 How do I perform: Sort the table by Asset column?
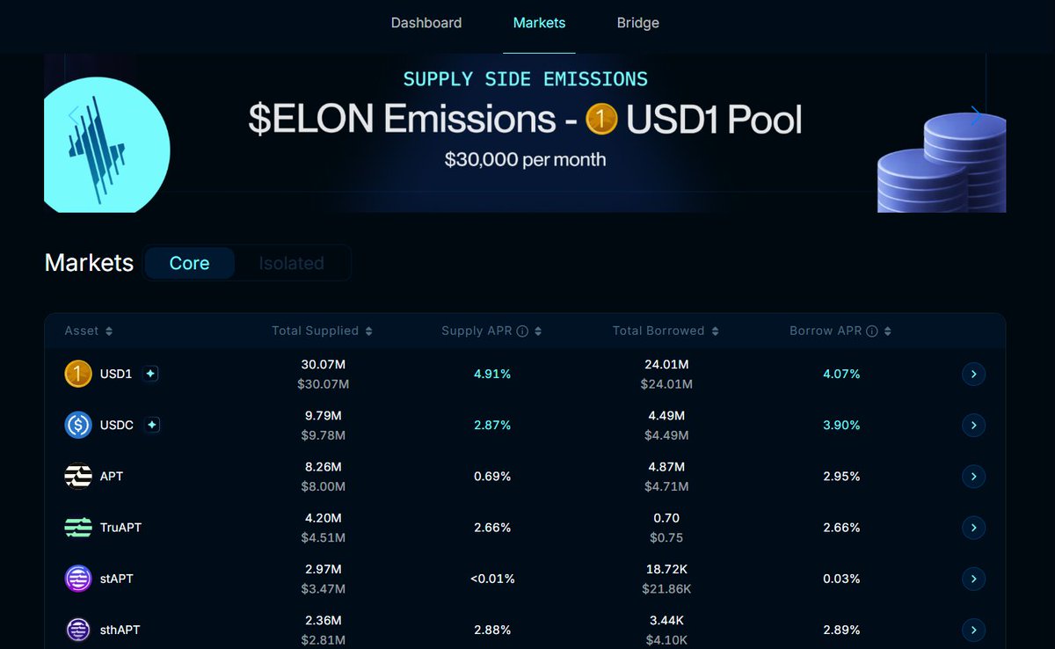(89, 332)
